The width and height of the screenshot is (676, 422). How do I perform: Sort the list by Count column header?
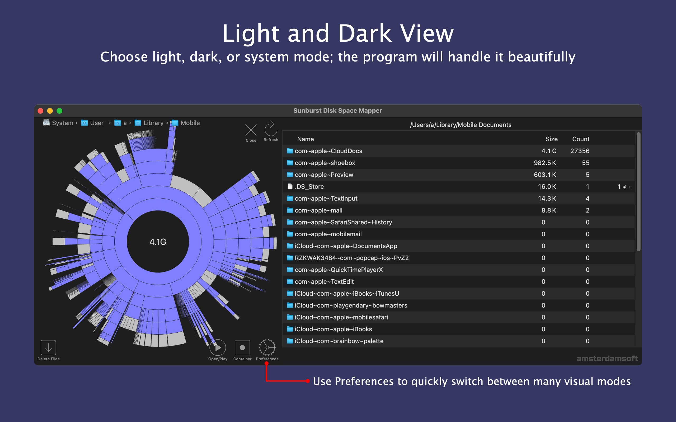coord(581,139)
